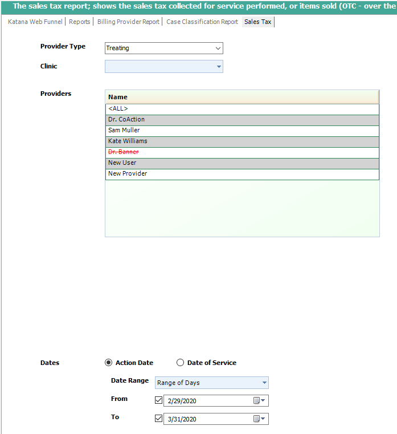Uncheck the To date checkbox

[x=158, y=419]
